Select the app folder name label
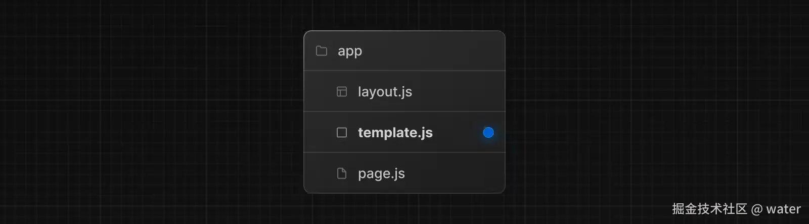 350,51
